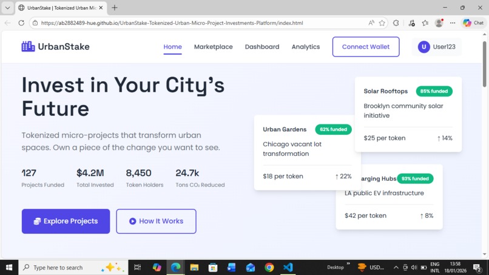Switch to Microsoft Edge on taskbar
The width and height of the screenshot is (489, 275).
point(175,268)
